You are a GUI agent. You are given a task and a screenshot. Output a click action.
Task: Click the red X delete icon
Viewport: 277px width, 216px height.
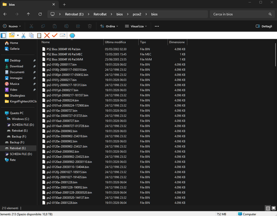[47, 36]
